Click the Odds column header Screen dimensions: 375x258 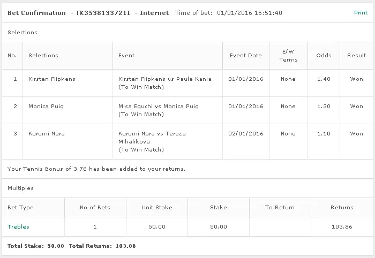pyautogui.click(x=324, y=55)
